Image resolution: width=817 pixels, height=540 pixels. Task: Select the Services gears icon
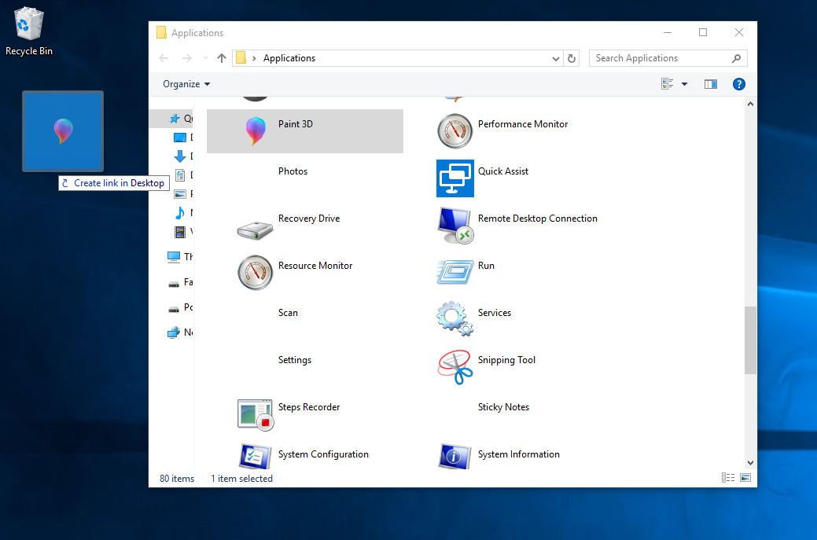click(455, 318)
